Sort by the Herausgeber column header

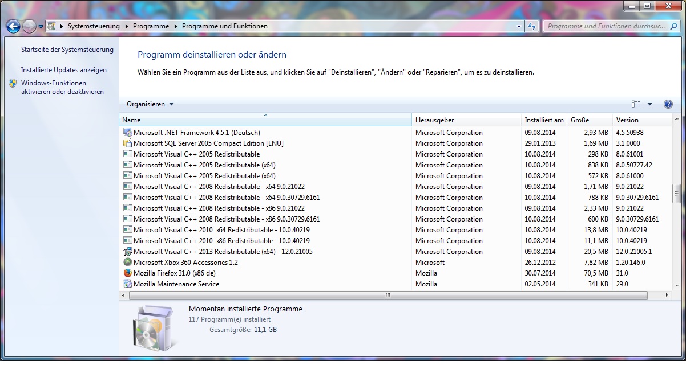pos(466,120)
